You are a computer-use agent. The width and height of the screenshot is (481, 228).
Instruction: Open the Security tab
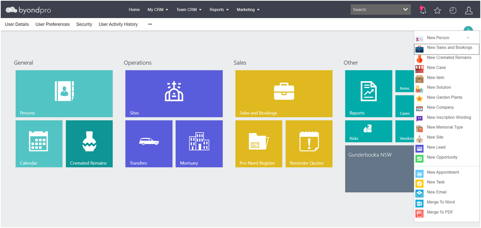84,24
